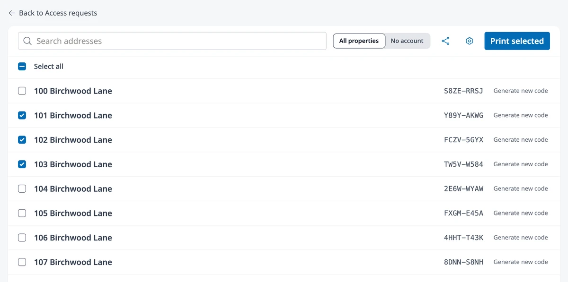Generate new code for 107 Birchwood Lane

pos(521,262)
